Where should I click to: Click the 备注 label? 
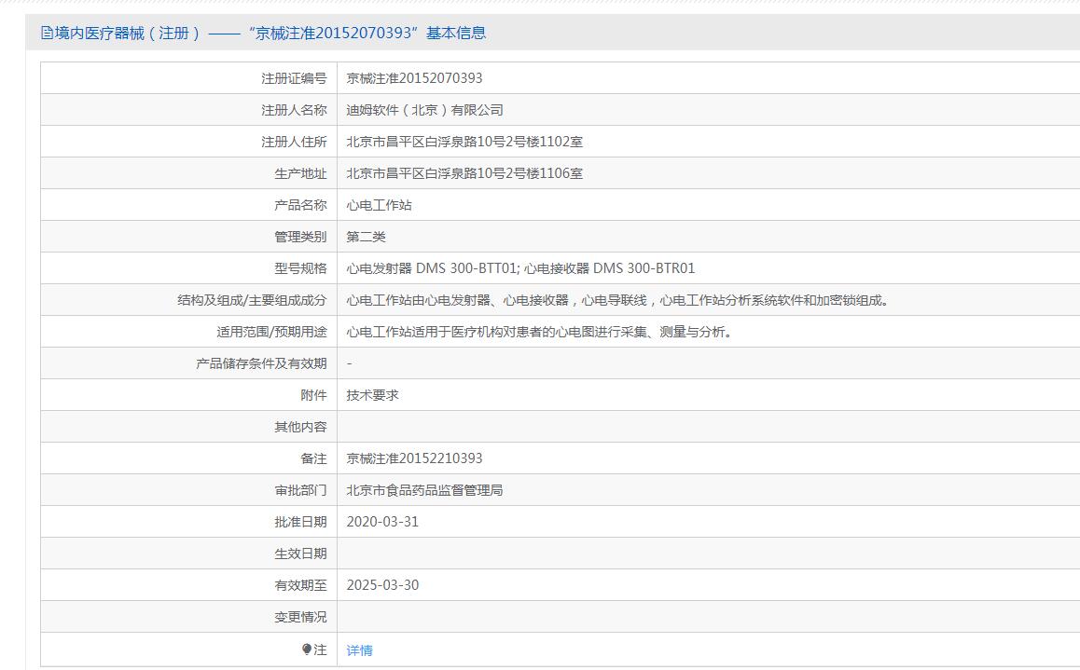point(313,458)
